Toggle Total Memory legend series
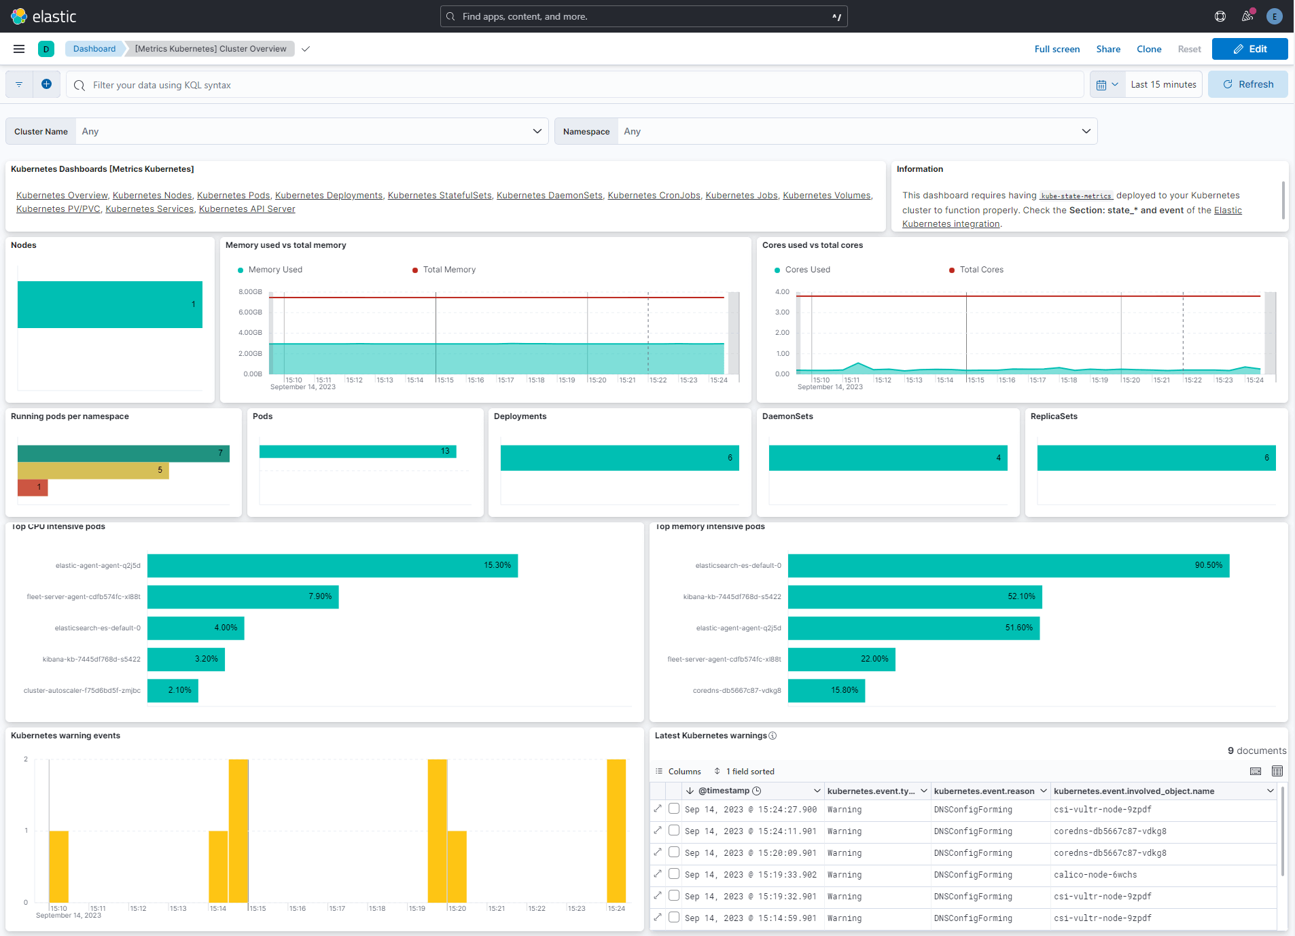 point(444,270)
